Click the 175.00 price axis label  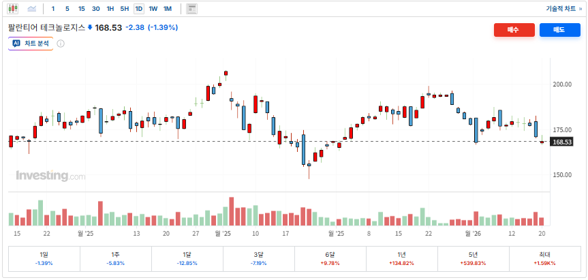(562, 129)
